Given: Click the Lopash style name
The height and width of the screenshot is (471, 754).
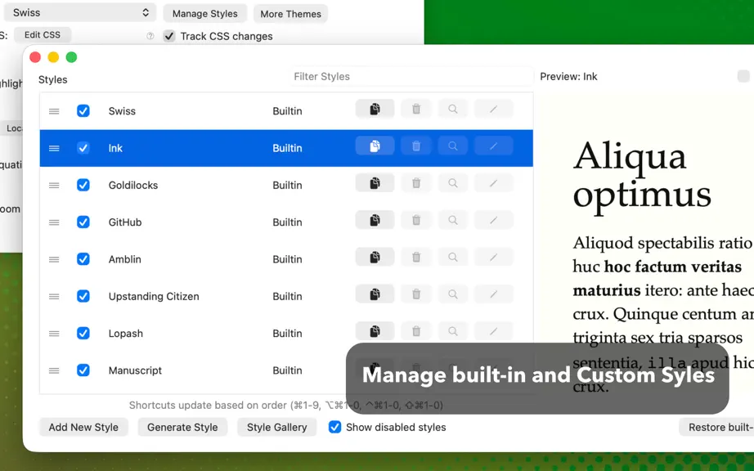Looking at the screenshot, I should 125,334.
